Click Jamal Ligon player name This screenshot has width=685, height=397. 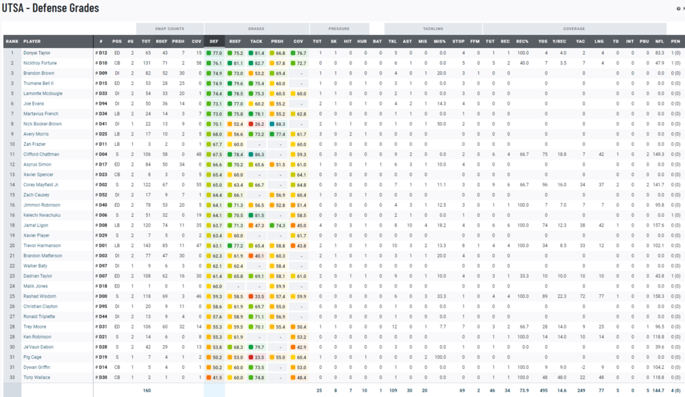(x=36, y=225)
